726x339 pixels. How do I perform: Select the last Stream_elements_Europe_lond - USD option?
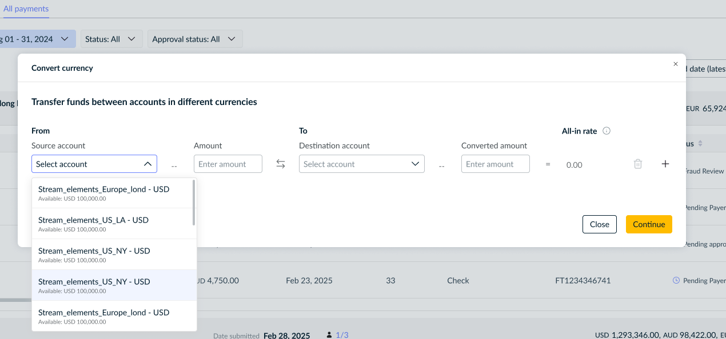[x=114, y=316]
